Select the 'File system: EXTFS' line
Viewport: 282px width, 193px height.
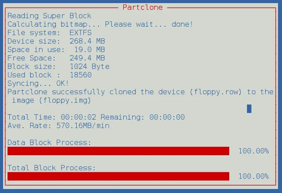tap(49, 33)
